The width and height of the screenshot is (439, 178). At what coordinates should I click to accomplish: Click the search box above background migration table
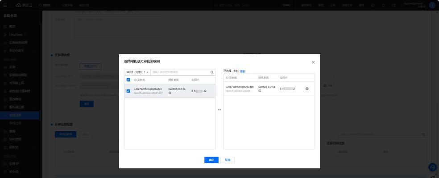pos(382,134)
